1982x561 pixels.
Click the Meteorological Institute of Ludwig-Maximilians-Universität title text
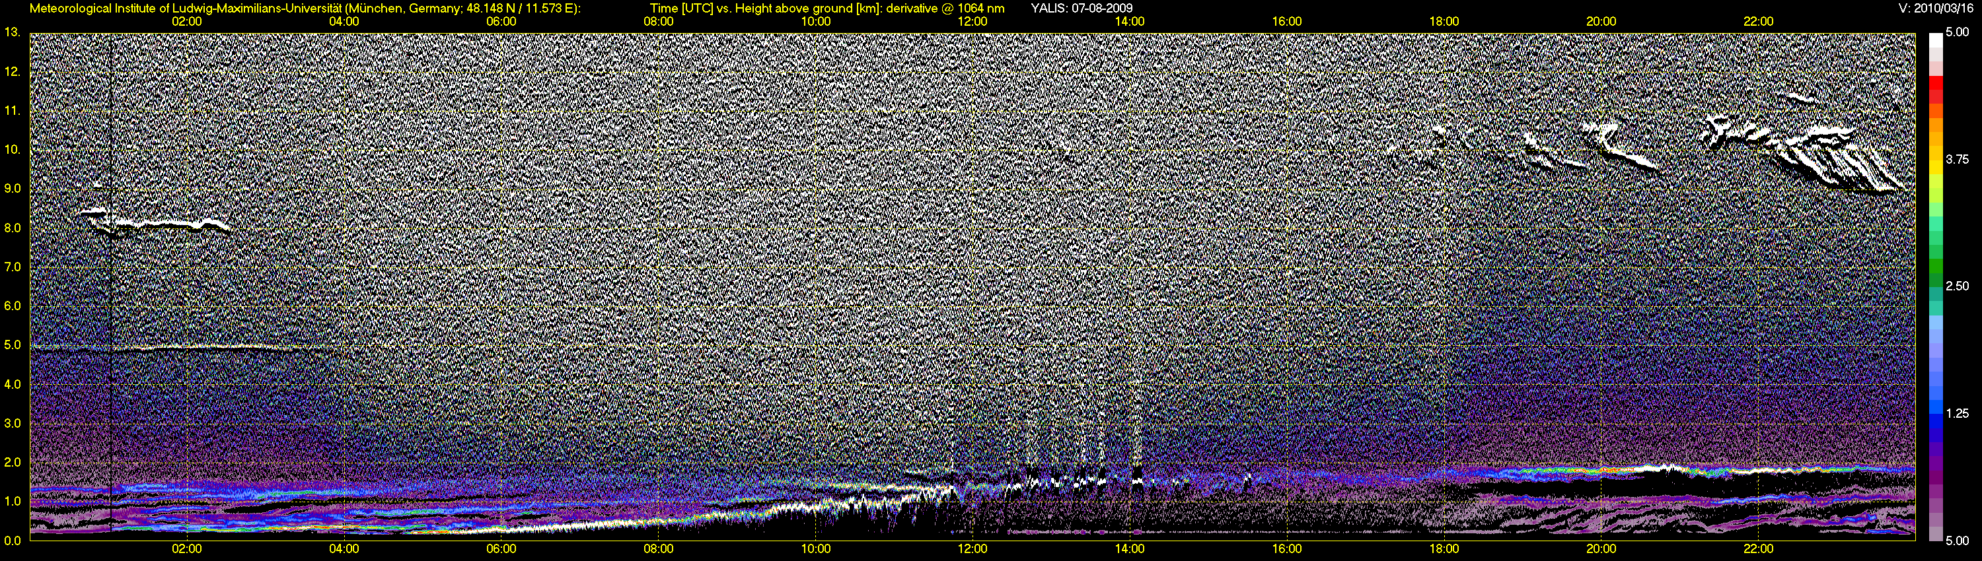305,9
